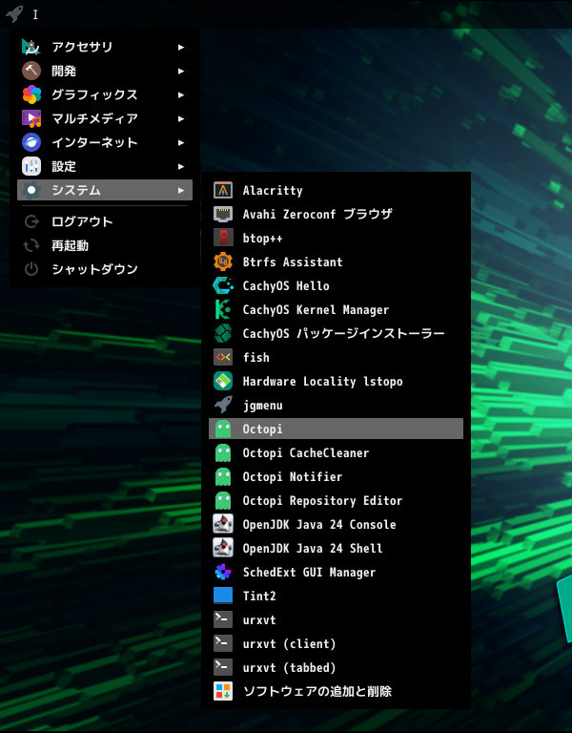
Task: Open fish by its label
Action: 255,357
